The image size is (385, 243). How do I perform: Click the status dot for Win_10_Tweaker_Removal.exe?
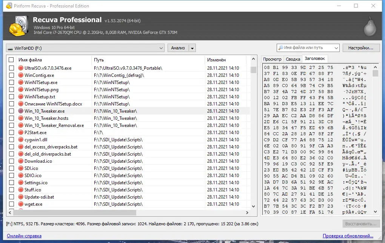coord(21,125)
